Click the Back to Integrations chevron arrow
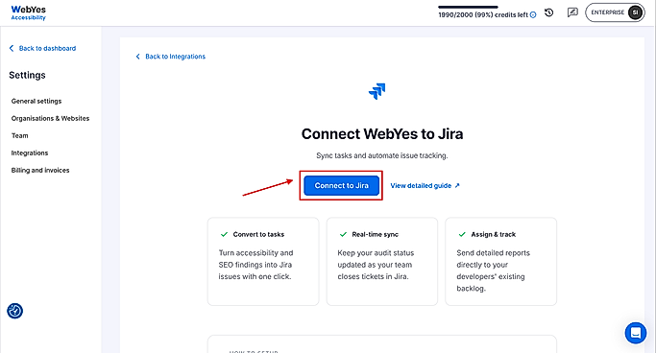The width and height of the screenshot is (656, 353). [137, 57]
